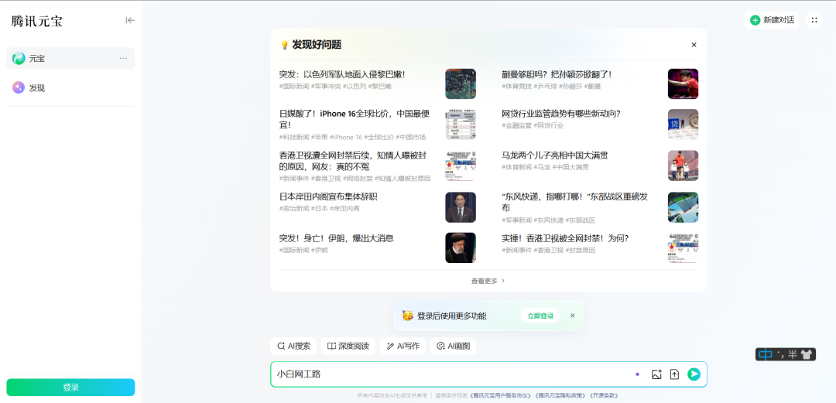Click the #乒乓球 hashtag
Image resolution: width=836 pixels, height=403 pixels.
click(544, 87)
